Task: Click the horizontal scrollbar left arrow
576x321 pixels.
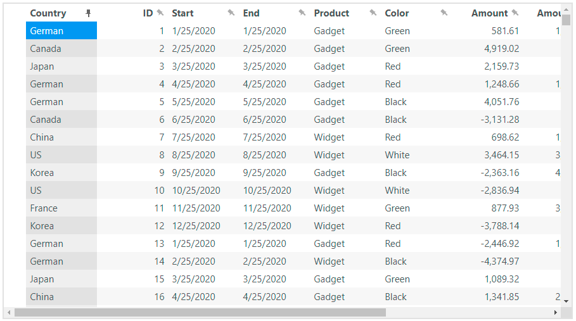Action: [x=9, y=312]
